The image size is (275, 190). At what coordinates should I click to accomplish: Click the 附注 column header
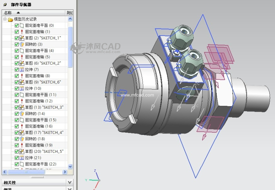(x=69, y=13)
